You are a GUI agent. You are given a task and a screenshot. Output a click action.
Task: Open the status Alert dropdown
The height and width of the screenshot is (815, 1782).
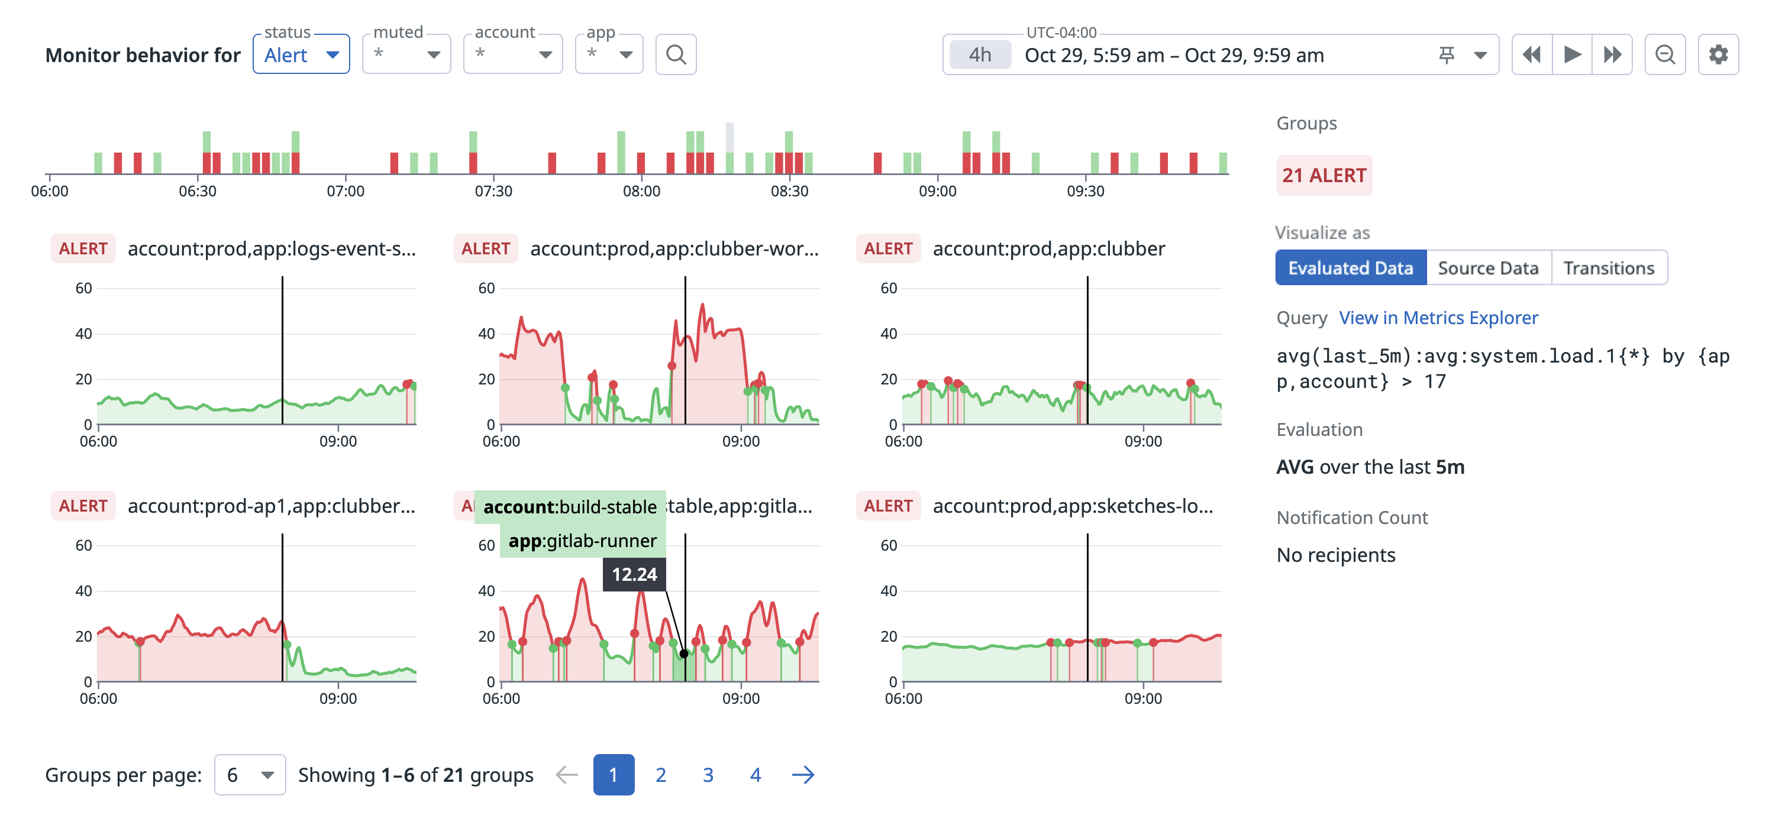pos(301,54)
